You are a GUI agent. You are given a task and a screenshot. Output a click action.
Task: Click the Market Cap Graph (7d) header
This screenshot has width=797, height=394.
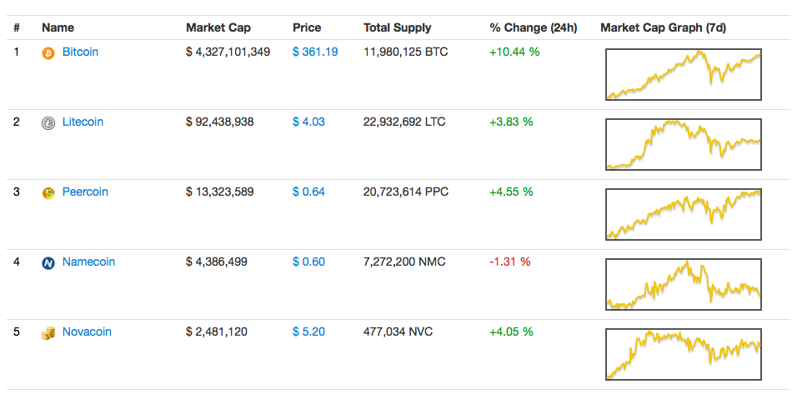pyautogui.click(x=663, y=28)
